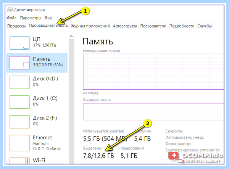Viewport: 229px width, 169px height.
Task: Select the Диск 1 (C:) graph thumbnail
Action: point(19,102)
